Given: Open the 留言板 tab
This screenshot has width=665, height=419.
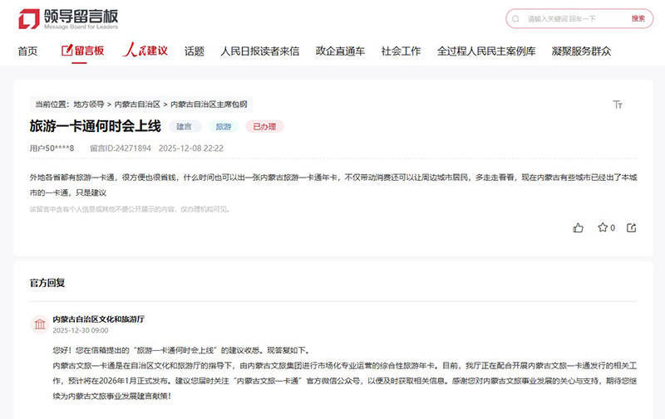Looking at the screenshot, I should [82, 51].
